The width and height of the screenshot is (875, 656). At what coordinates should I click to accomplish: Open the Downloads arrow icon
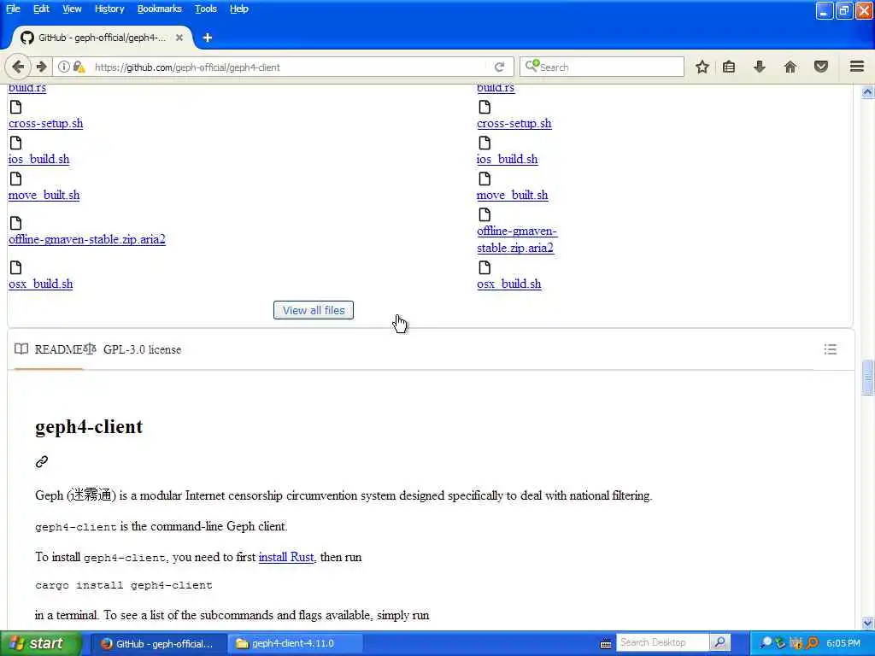(760, 67)
